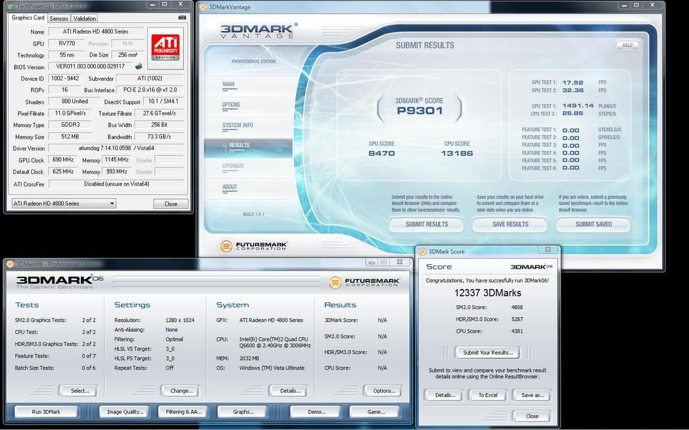
Task: Click the Device ID value 1002 - 9442
Action: coord(65,78)
